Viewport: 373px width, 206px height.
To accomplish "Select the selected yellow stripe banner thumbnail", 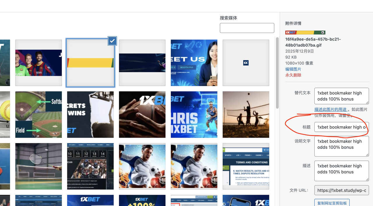I will click(x=90, y=63).
